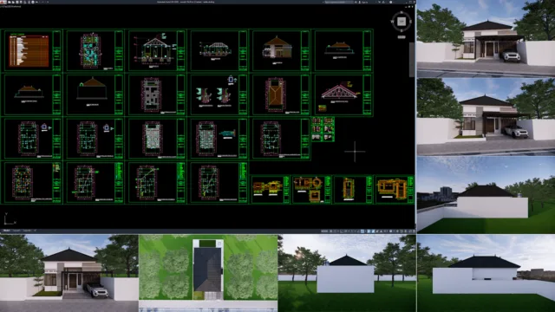Open the bottom-left front perspective render
Screen dimensions: 555x312
click(69, 273)
